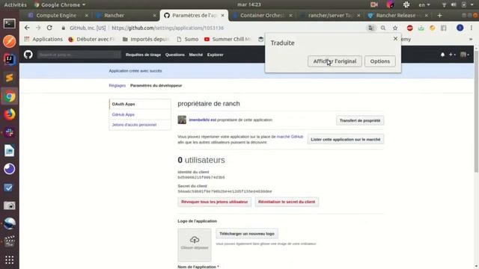Follow the marché GitHub link
Screen dimensions: 479x269
[290, 137]
